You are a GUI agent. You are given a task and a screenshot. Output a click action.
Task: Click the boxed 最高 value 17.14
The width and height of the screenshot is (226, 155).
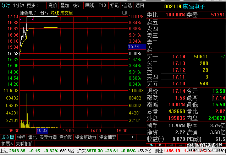point(219,98)
